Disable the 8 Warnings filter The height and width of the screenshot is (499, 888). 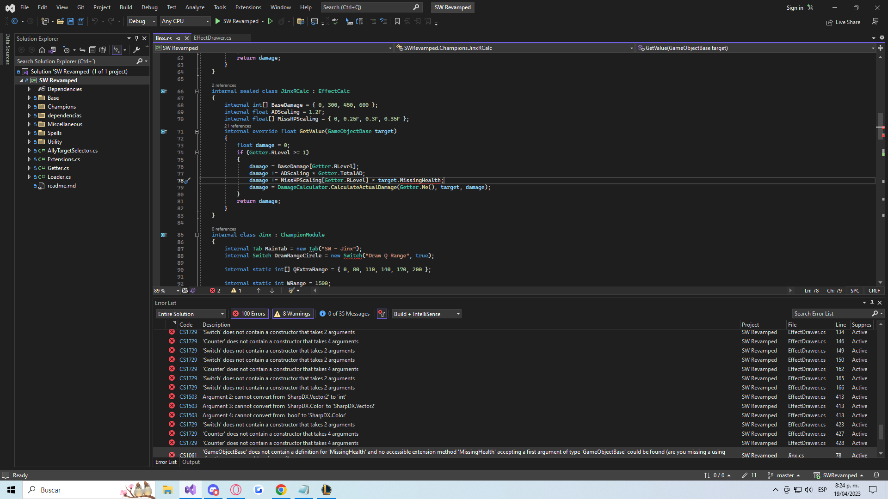point(292,314)
